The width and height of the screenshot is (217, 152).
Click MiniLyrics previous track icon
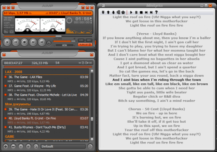146,12
